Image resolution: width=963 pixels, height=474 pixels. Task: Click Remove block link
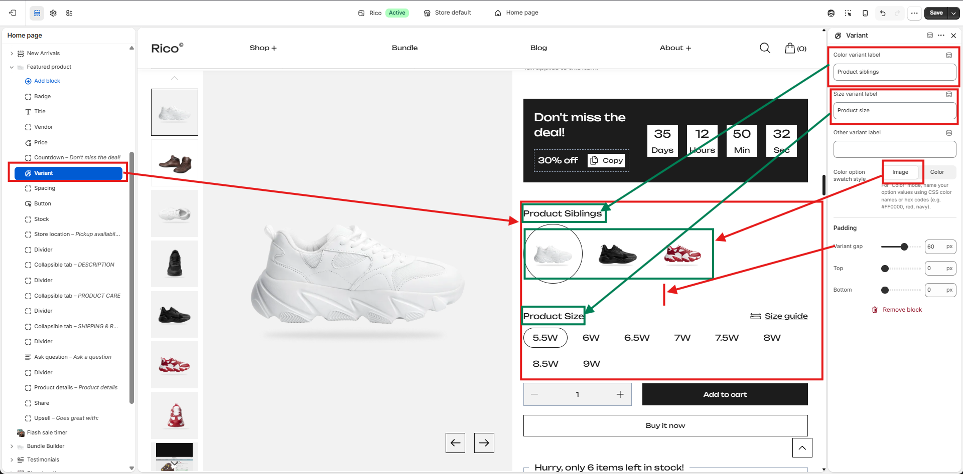[x=897, y=310]
